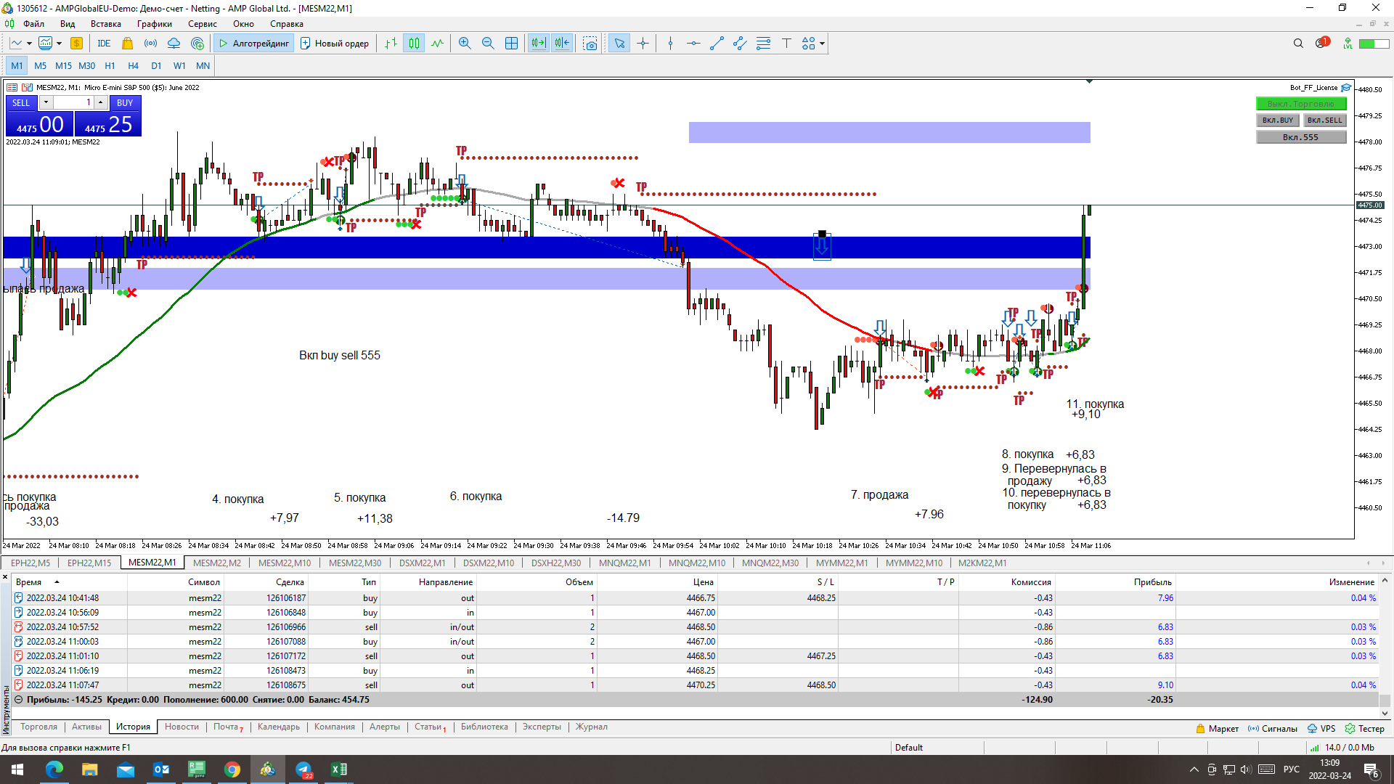Switch chart to candlestick view
Viewport: 1394px width, 784px height.
click(414, 44)
